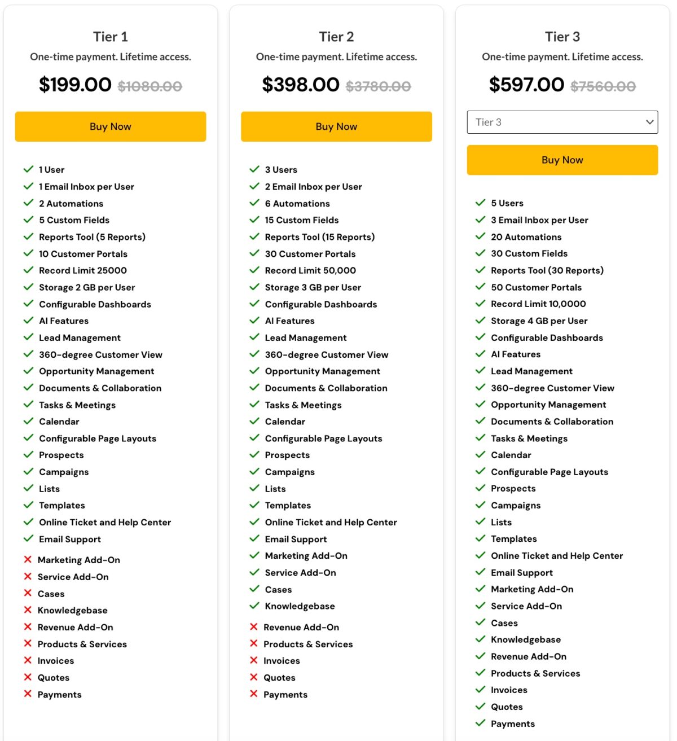Image resolution: width=677 pixels, height=741 pixels.
Task: Click green checkmark beside Tier 1 '1 User'
Action: point(28,169)
